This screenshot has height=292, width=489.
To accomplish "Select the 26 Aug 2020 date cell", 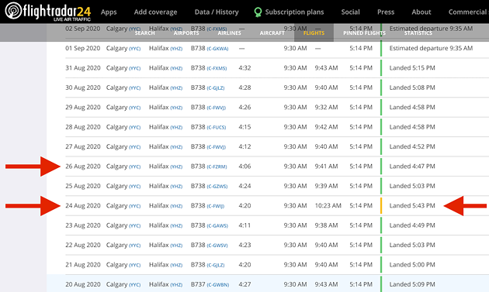I will (x=82, y=167).
